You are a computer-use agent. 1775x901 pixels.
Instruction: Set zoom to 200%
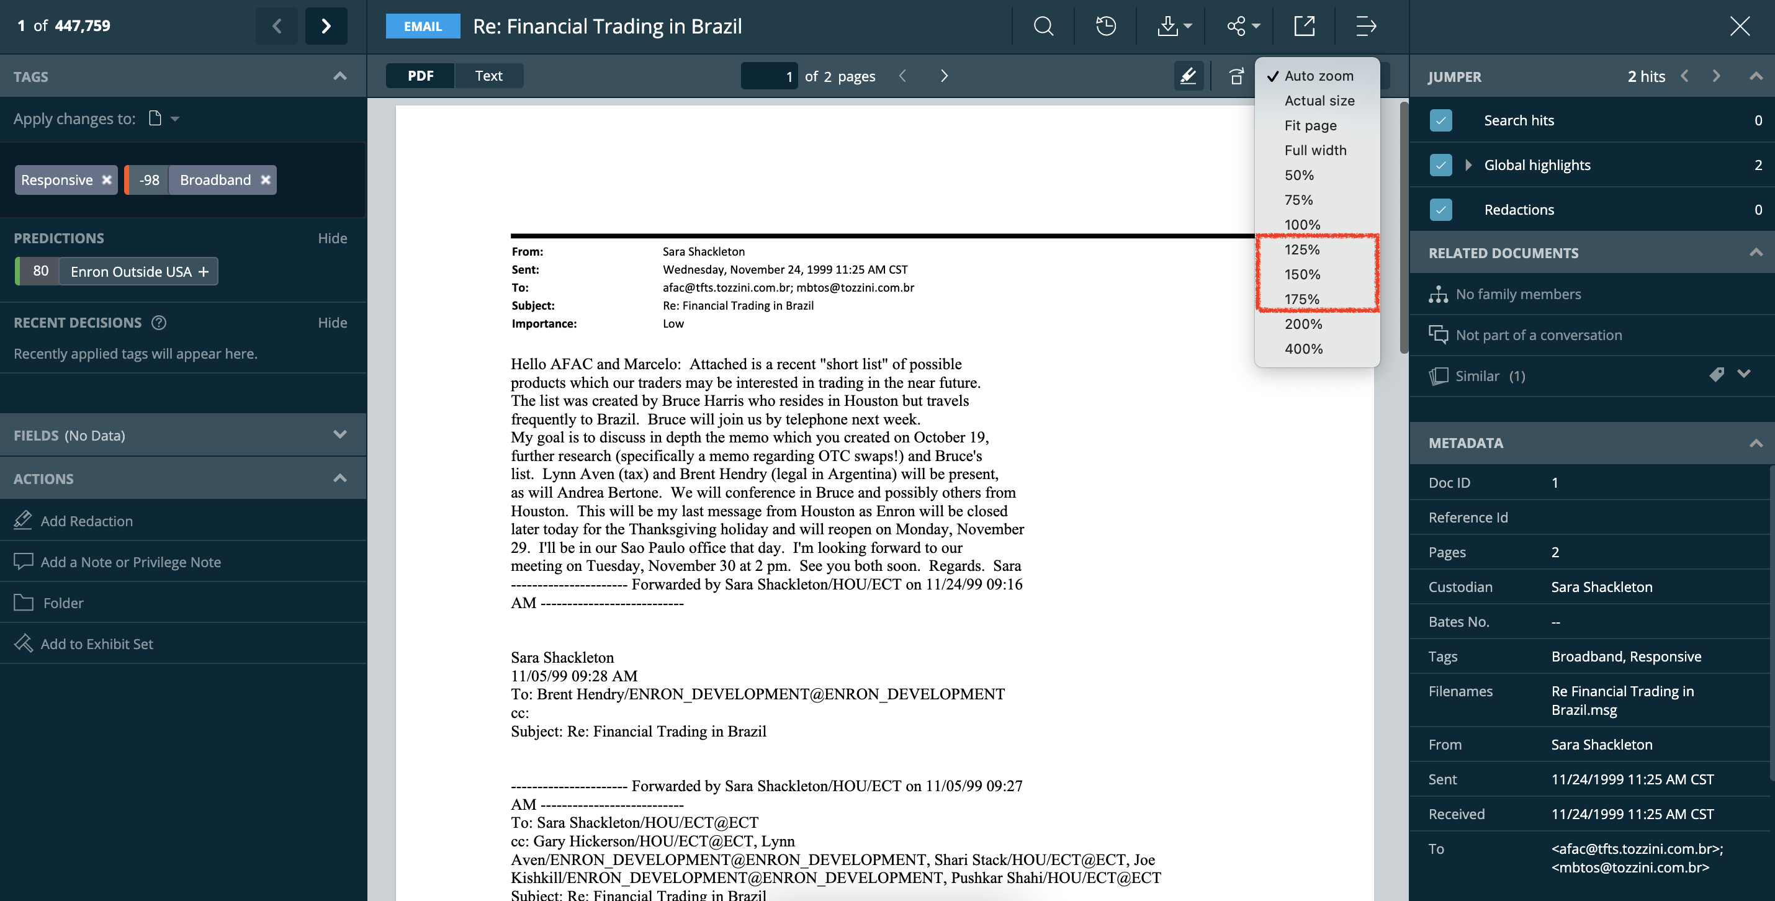tap(1318, 324)
